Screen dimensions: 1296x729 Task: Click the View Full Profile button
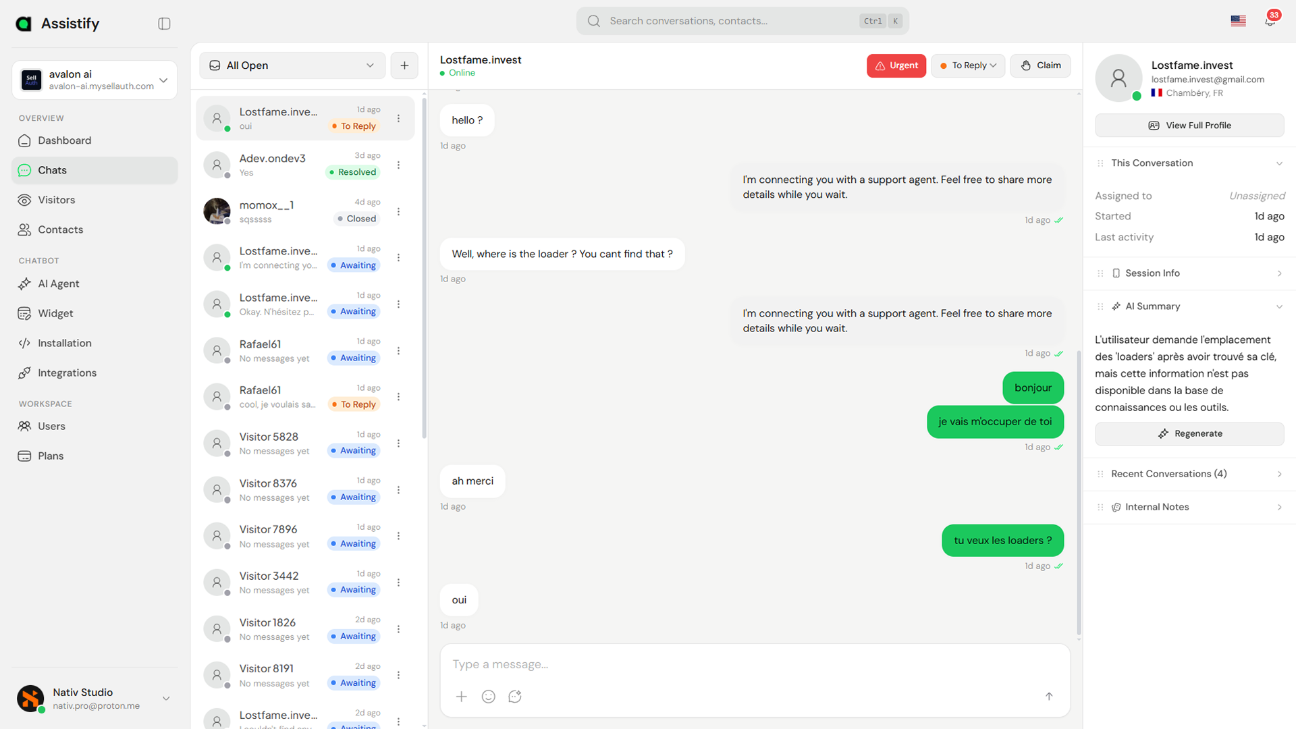[x=1189, y=125]
